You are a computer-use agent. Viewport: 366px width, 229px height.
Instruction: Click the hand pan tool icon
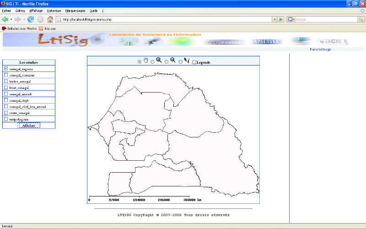tap(146, 60)
